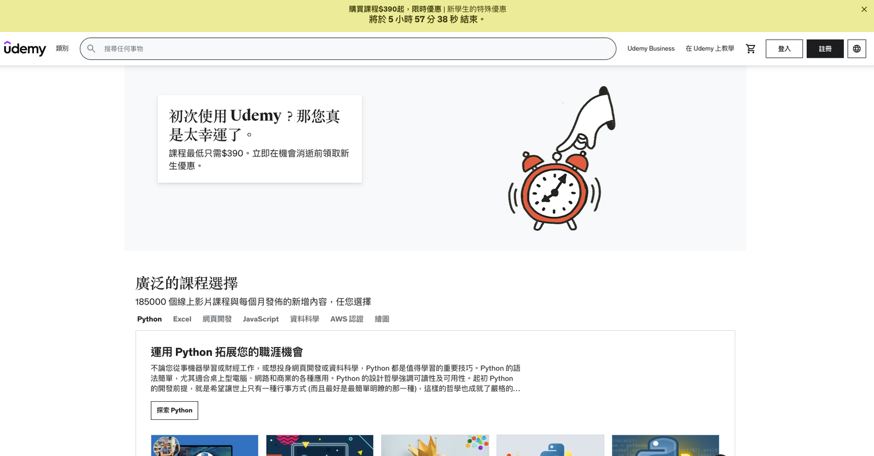Close the yellow promo banner
Viewport: 874px width, 456px height.
864,9
